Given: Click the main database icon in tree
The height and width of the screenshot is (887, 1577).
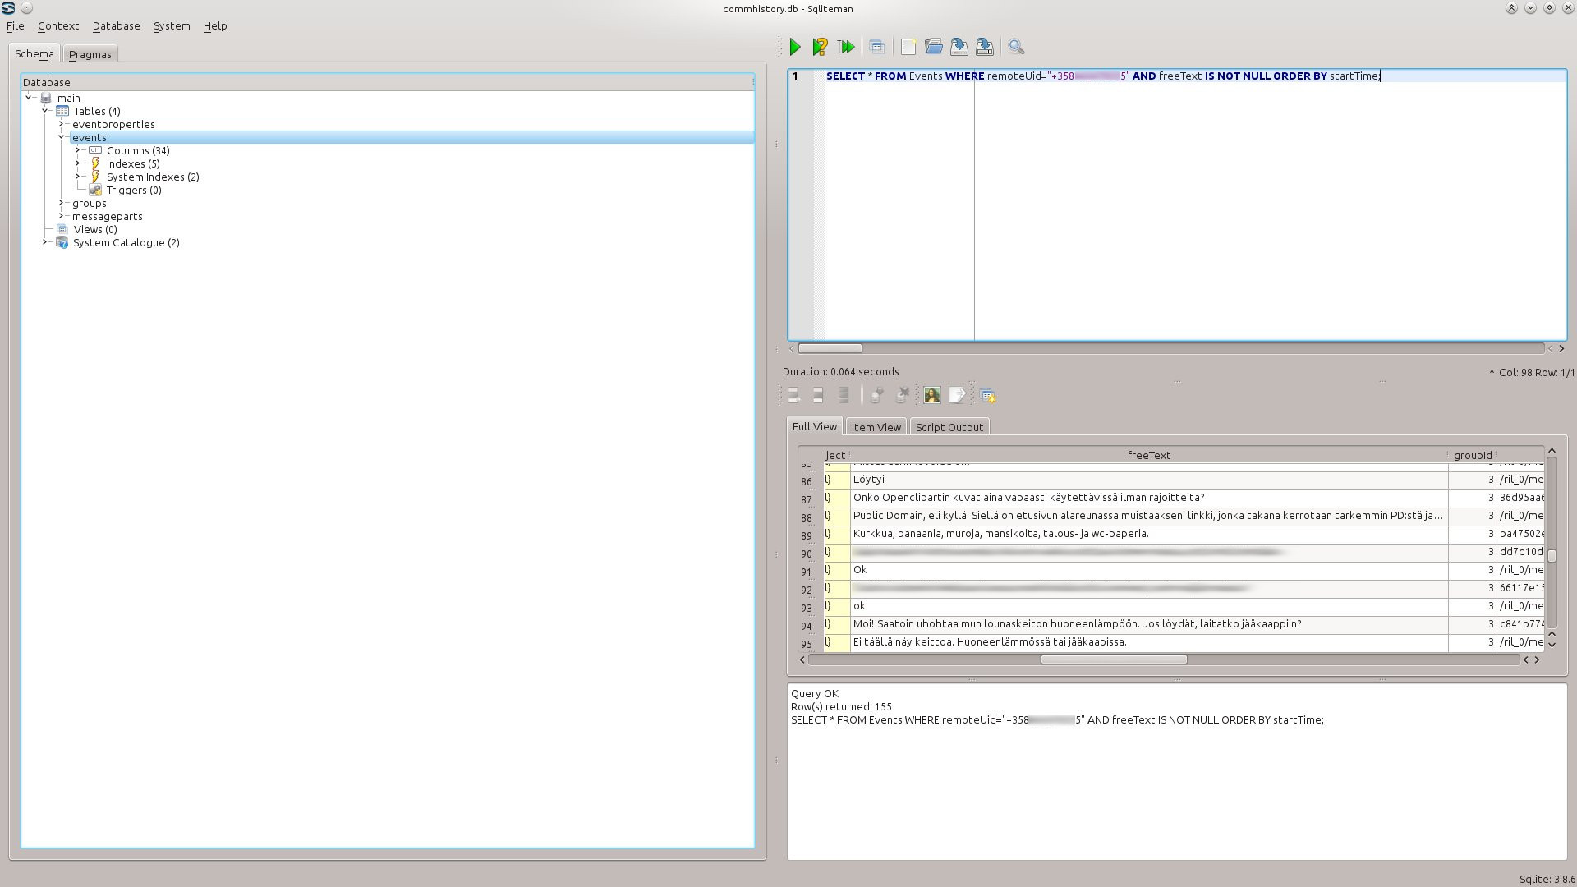Looking at the screenshot, I should coord(46,98).
